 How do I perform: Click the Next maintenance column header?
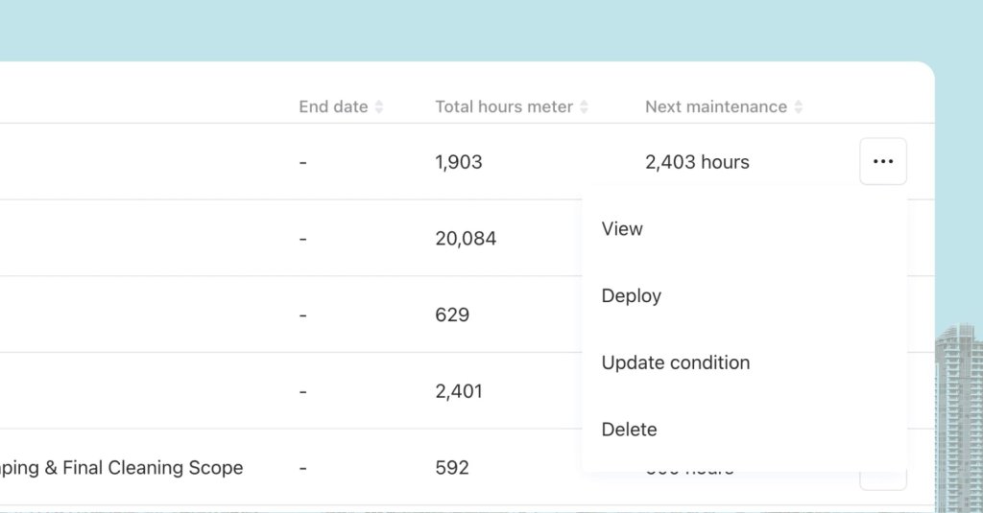click(x=715, y=107)
